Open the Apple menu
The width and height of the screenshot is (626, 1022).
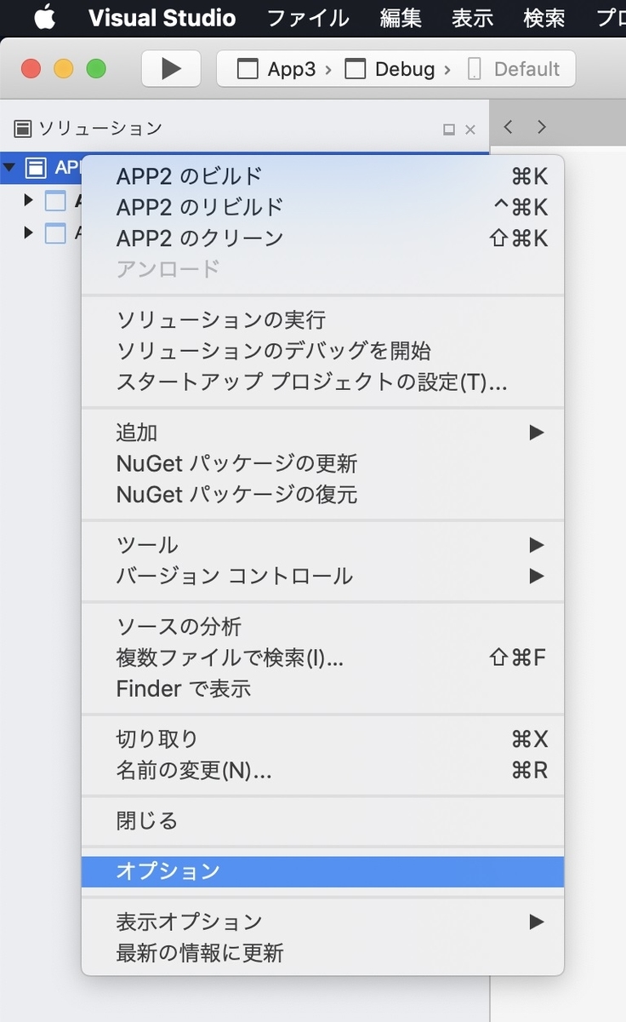(x=44, y=17)
